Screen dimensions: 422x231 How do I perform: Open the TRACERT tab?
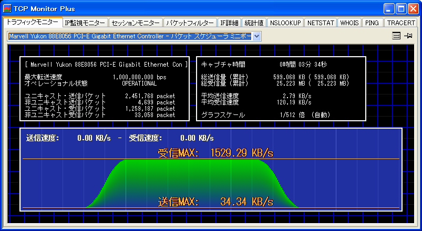pyautogui.click(x=401, y=23)
